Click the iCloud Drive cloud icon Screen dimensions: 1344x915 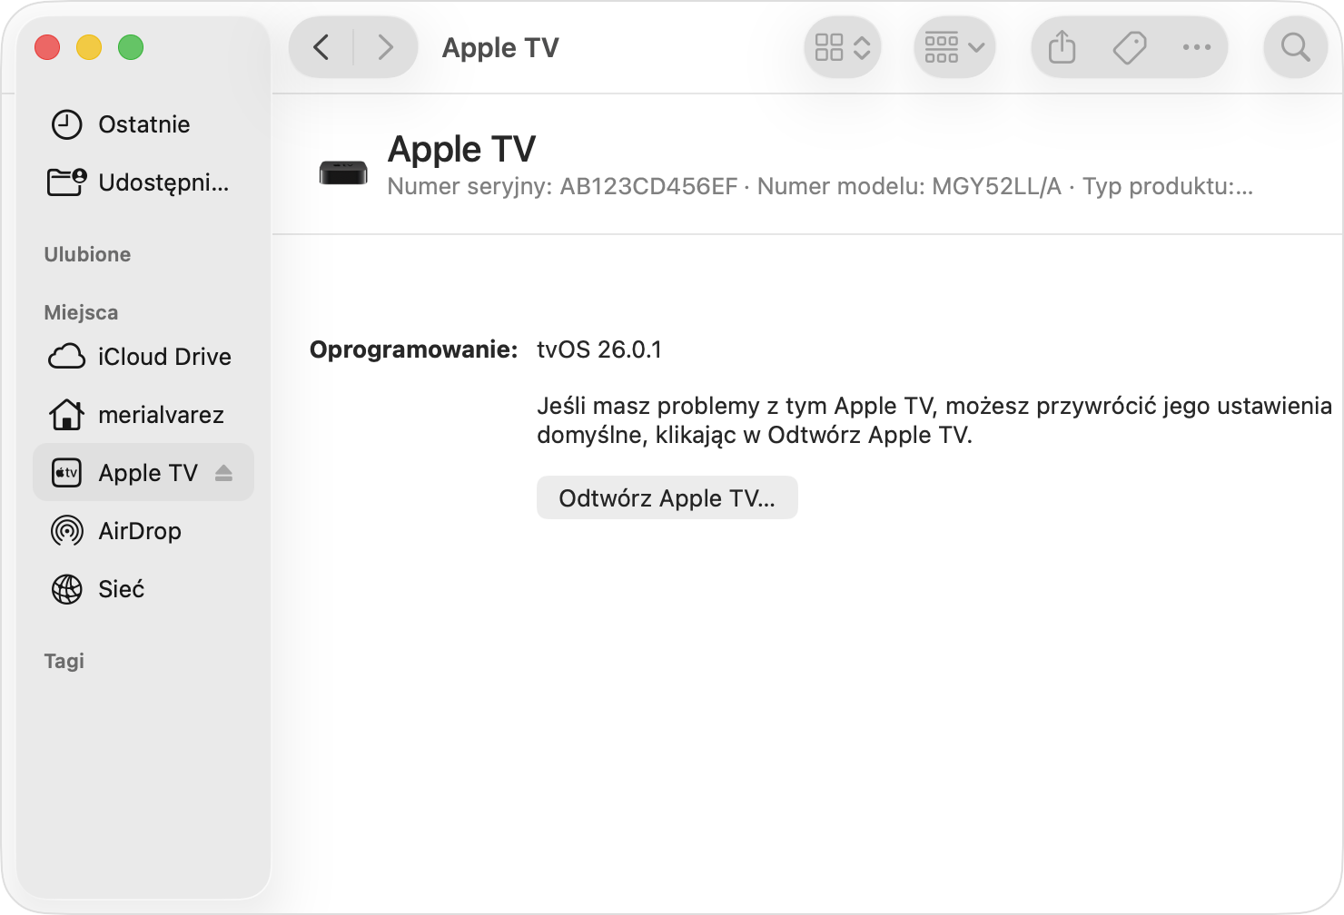[x=66, y=357]
